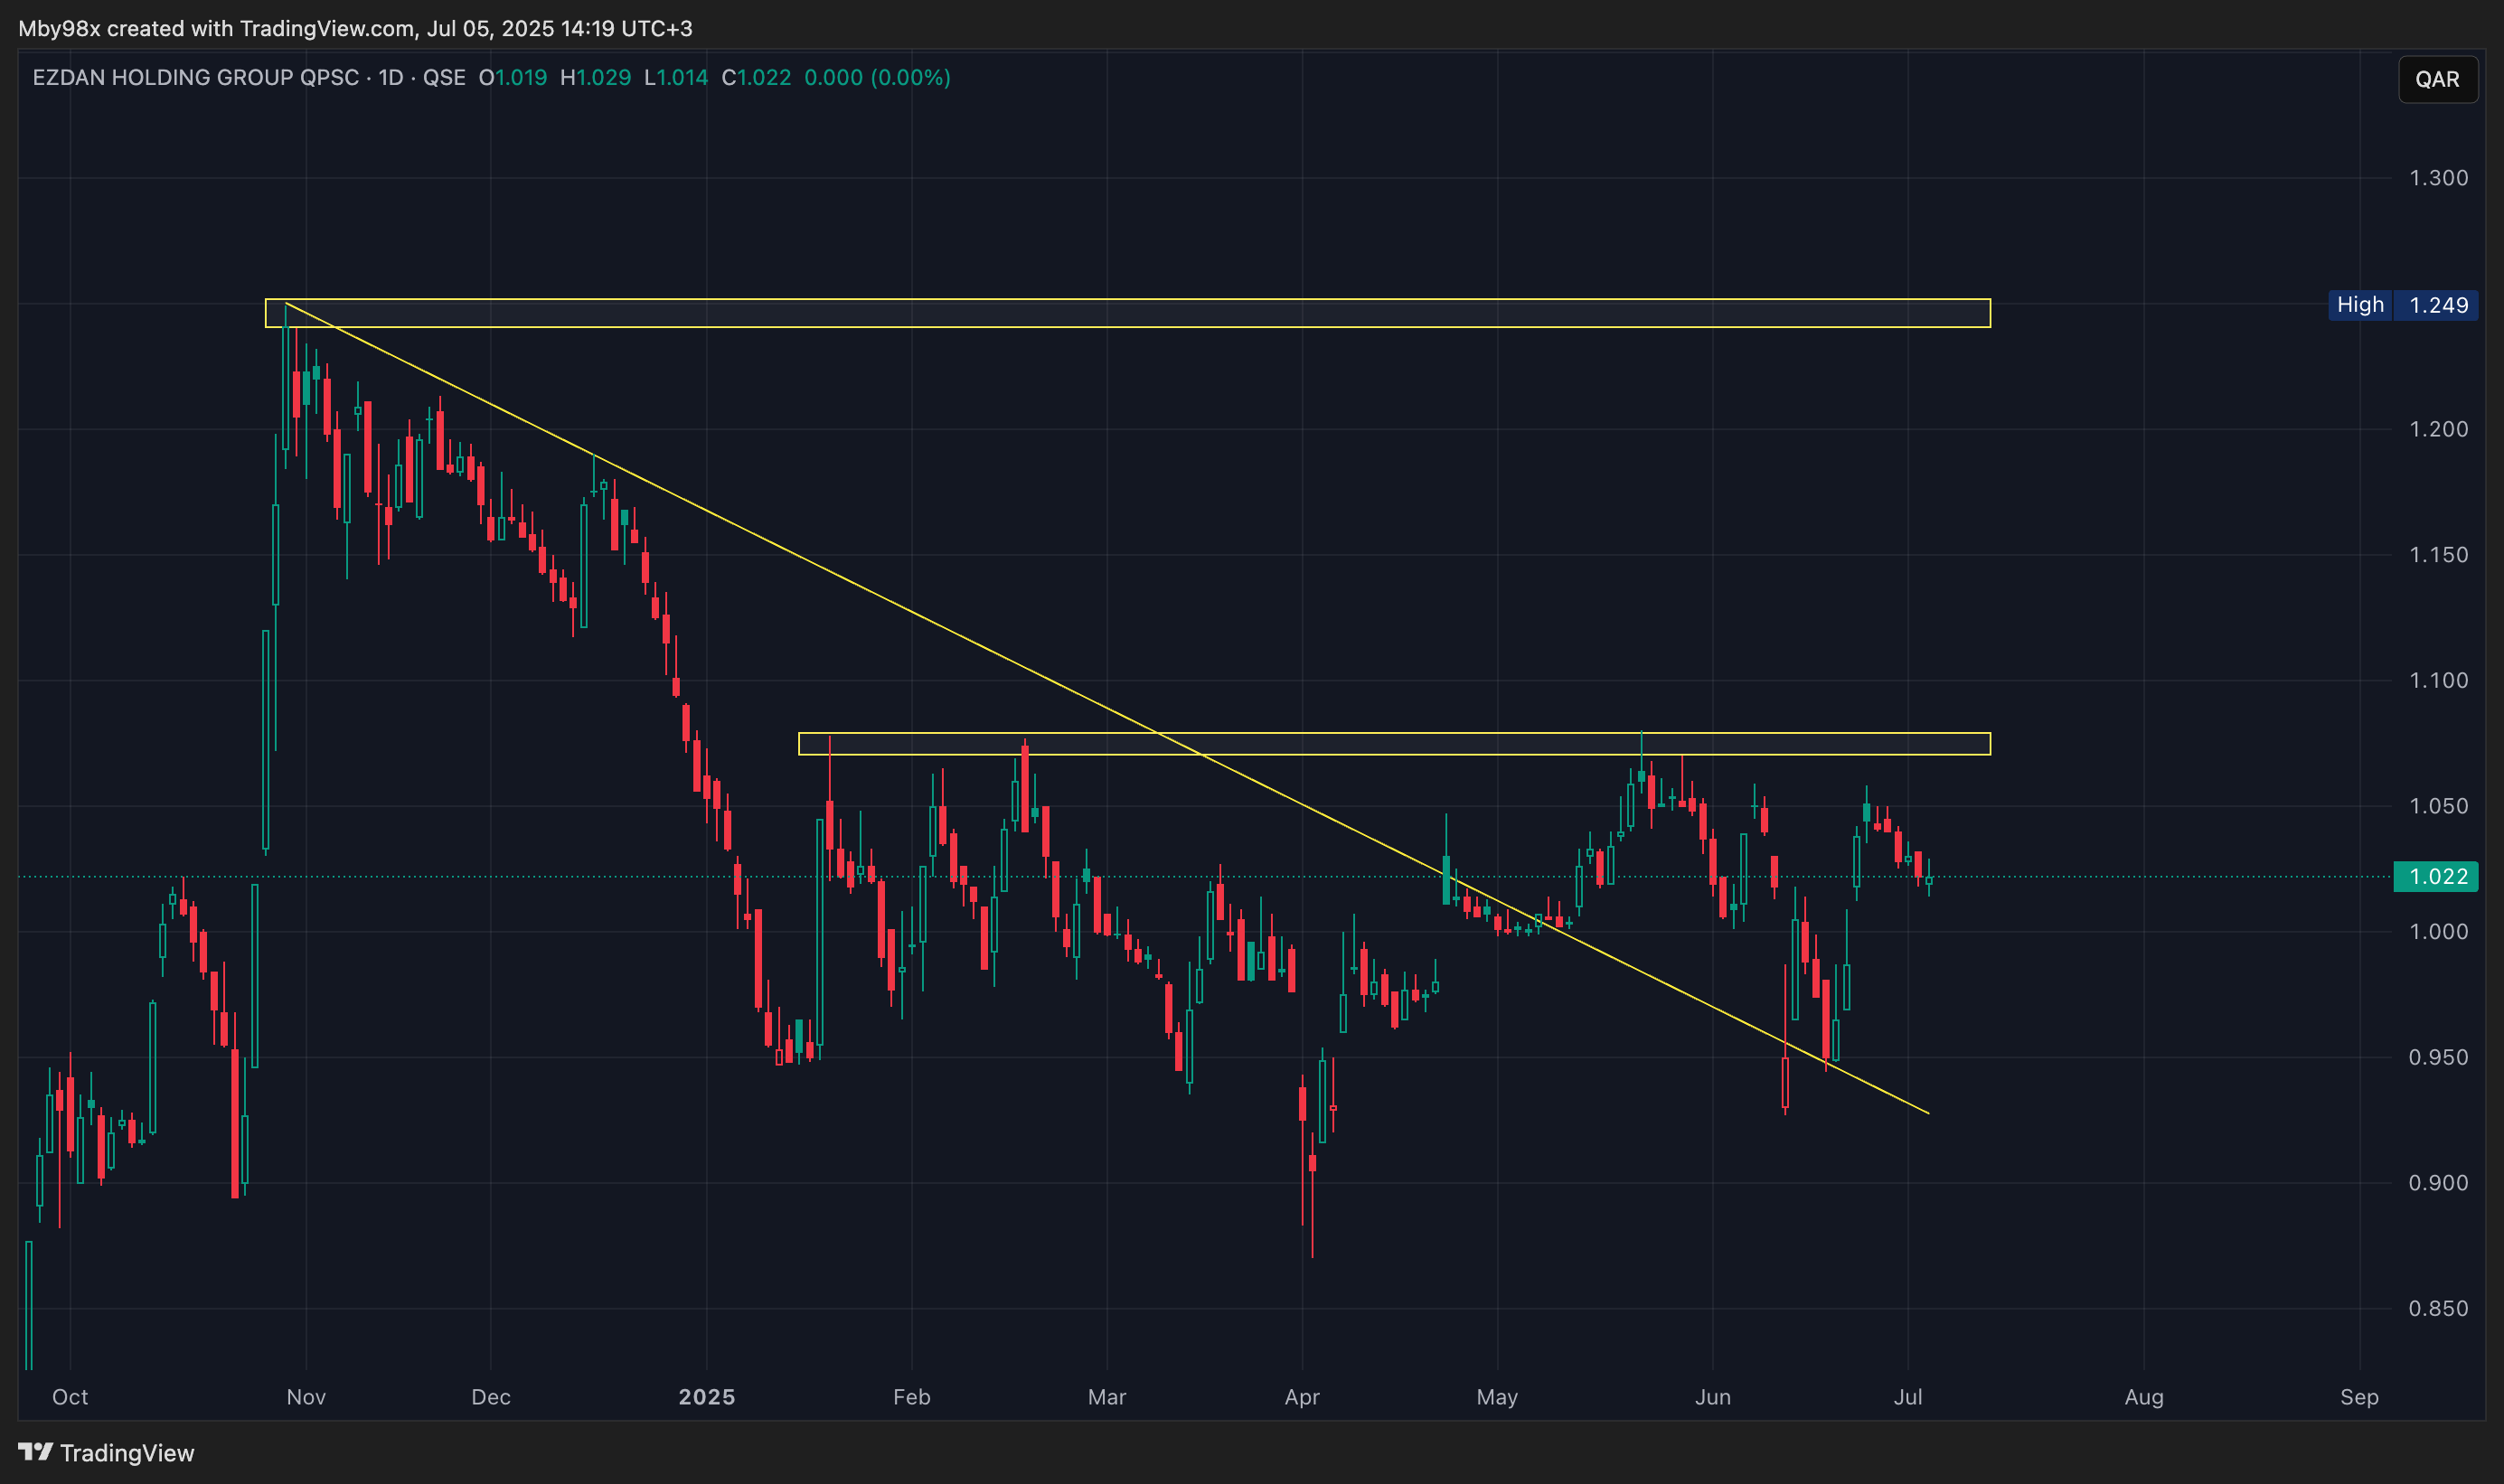Click the 2025 label on time axis

(x=707, y=1397)
